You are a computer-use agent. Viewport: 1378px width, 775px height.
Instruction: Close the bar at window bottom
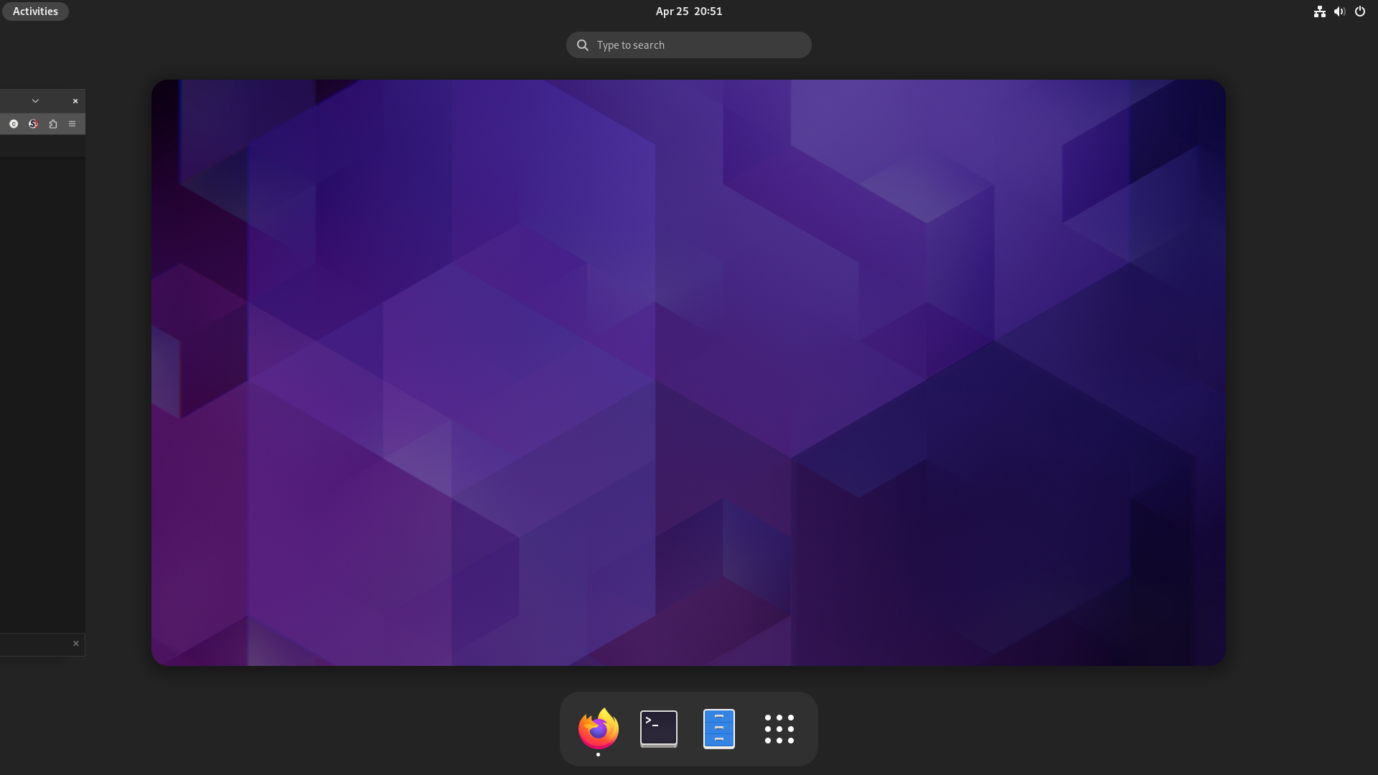pyautogui.click(x=76, y=644)
